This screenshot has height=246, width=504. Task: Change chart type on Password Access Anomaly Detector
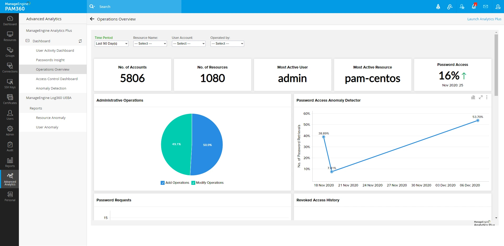tap(473, 97)
